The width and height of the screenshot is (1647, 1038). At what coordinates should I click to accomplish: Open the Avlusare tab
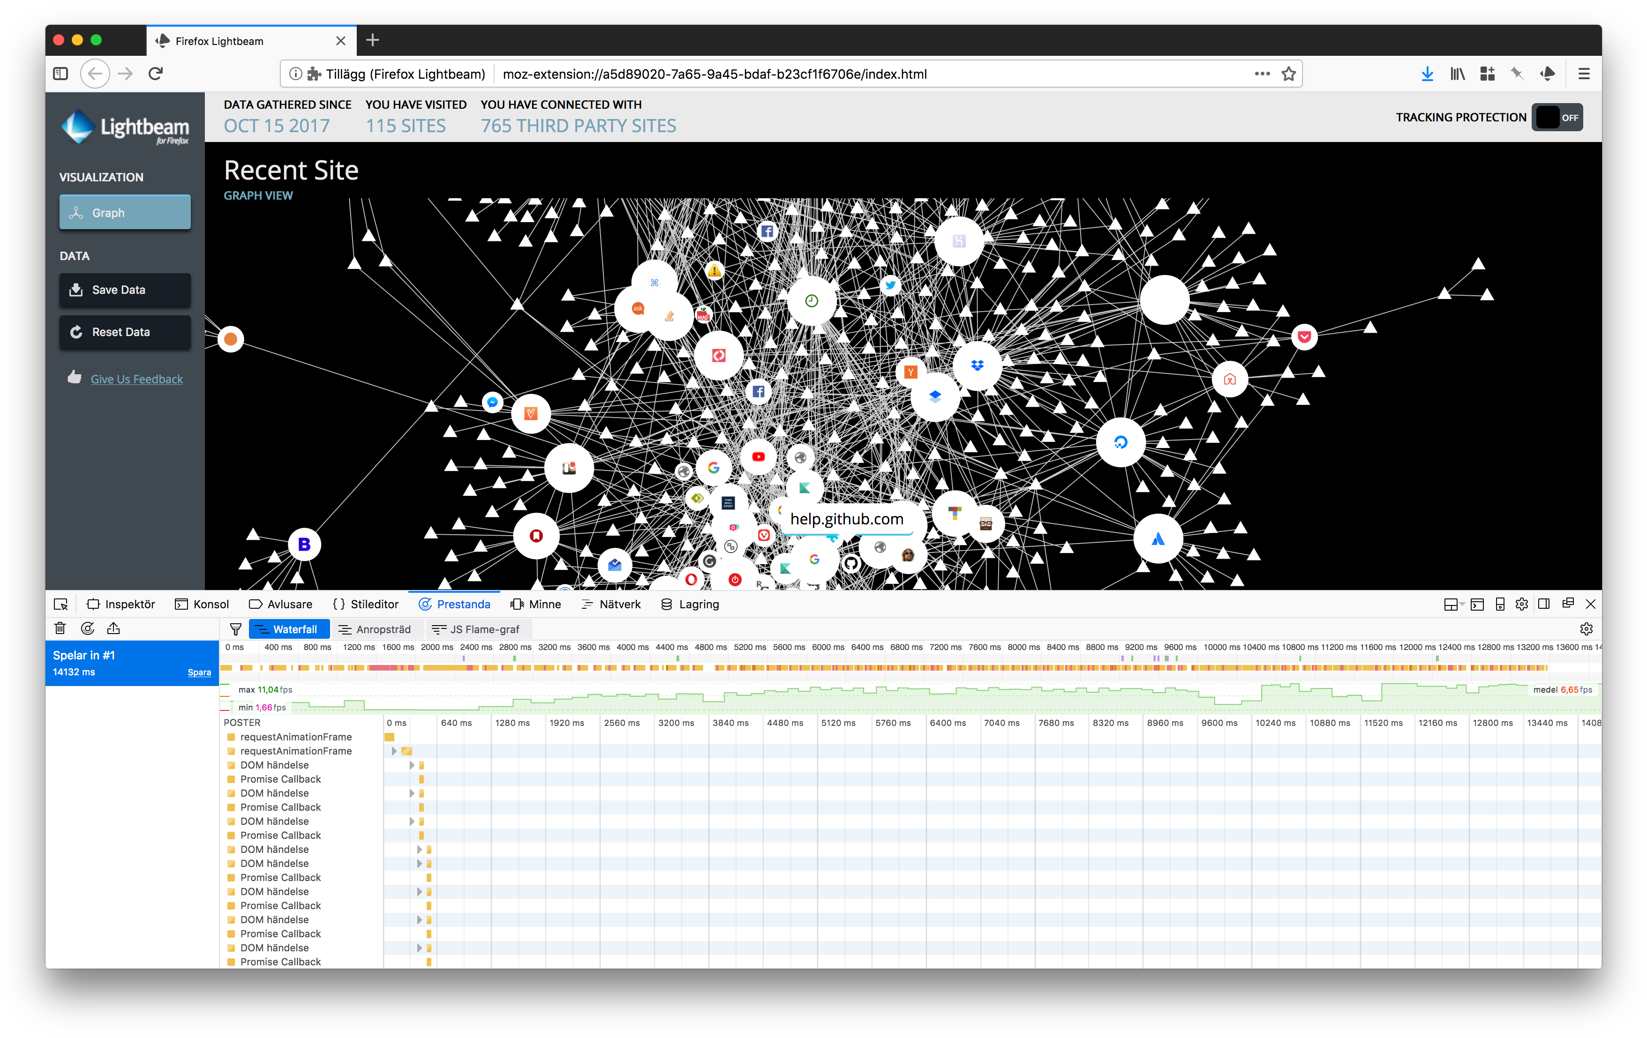[x=280, y=604]
